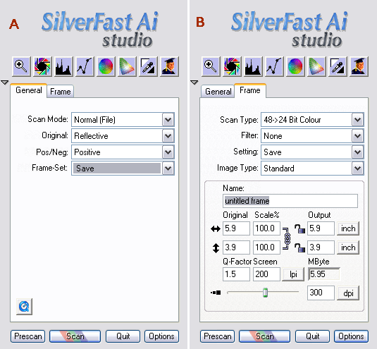Viewport: 377px width, 349px height.
Task: Click the Output height field
Action: [x=321, y=247]
